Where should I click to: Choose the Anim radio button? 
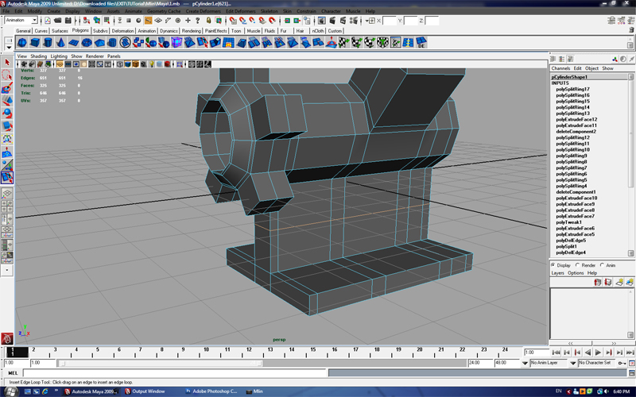603,265
